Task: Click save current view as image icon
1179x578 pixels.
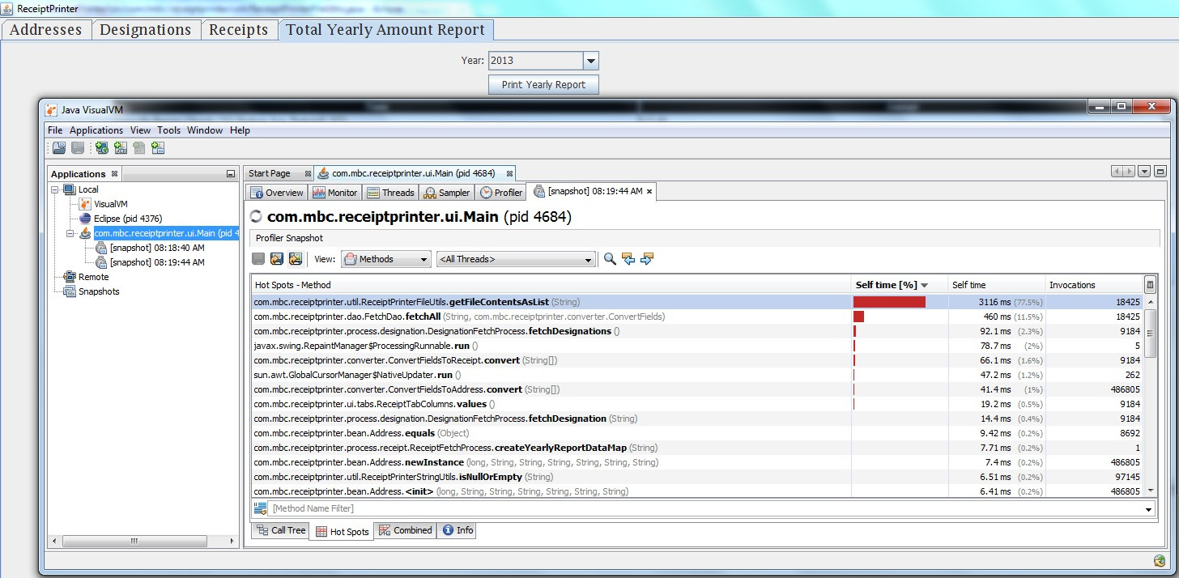Action: (296, 259)
